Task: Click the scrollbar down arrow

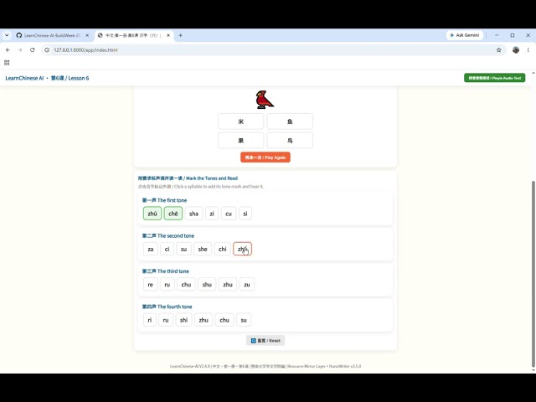Action: tap(533, 370)
